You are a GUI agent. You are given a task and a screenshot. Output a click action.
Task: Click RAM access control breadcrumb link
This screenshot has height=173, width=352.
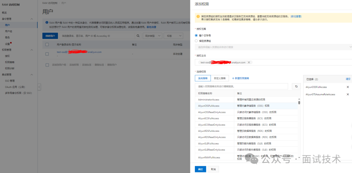point(50,3)
